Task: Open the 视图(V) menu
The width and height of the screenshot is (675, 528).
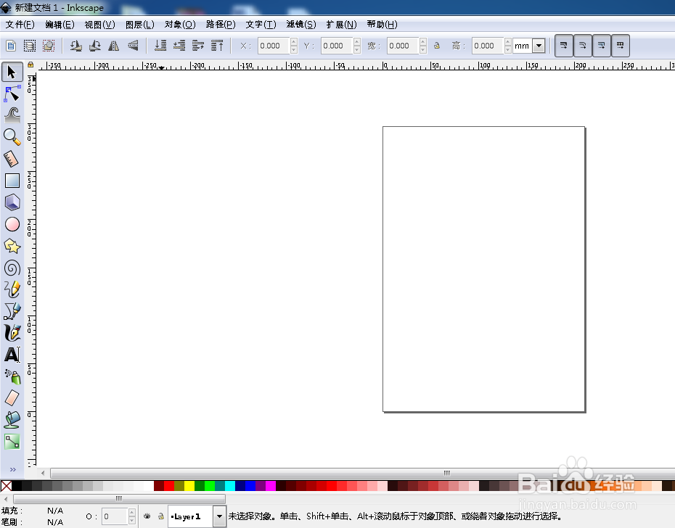Action: [100, 25]
